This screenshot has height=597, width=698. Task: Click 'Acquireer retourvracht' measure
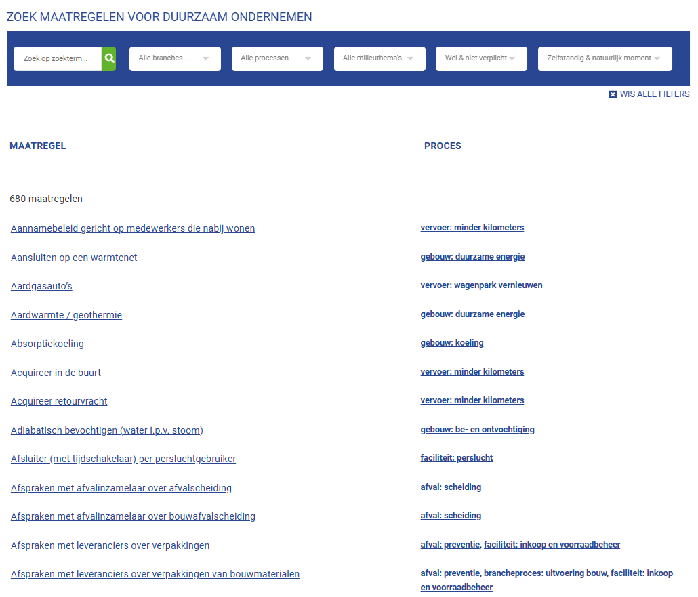[x=59, y=402]
